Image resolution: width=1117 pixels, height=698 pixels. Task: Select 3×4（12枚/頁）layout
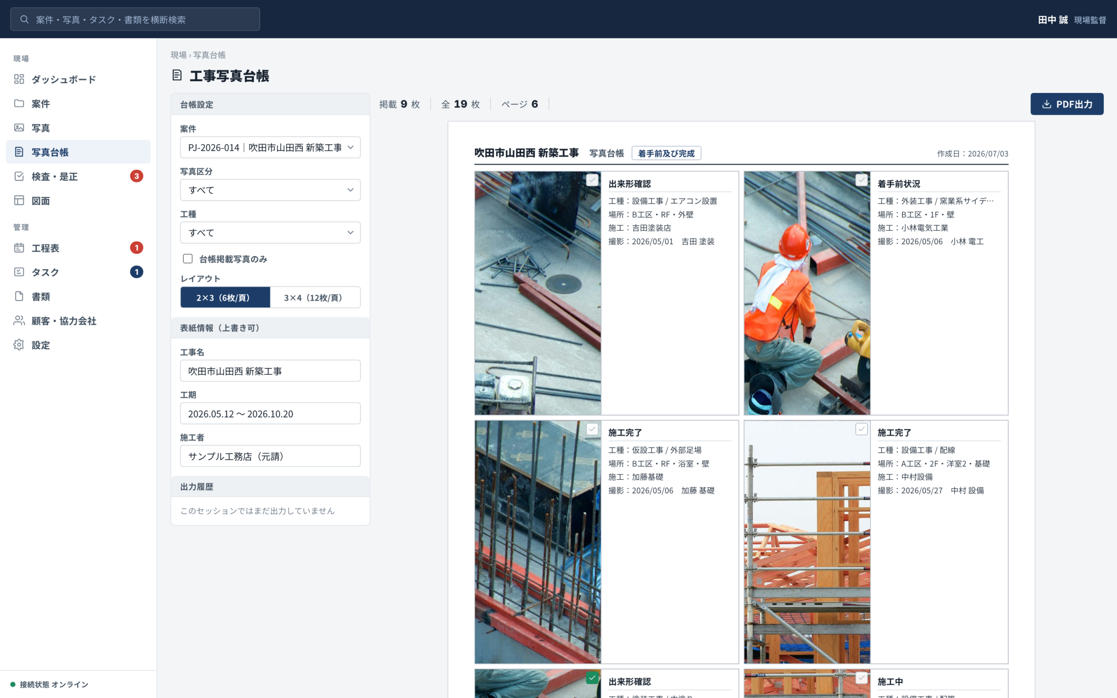[315, 297]
